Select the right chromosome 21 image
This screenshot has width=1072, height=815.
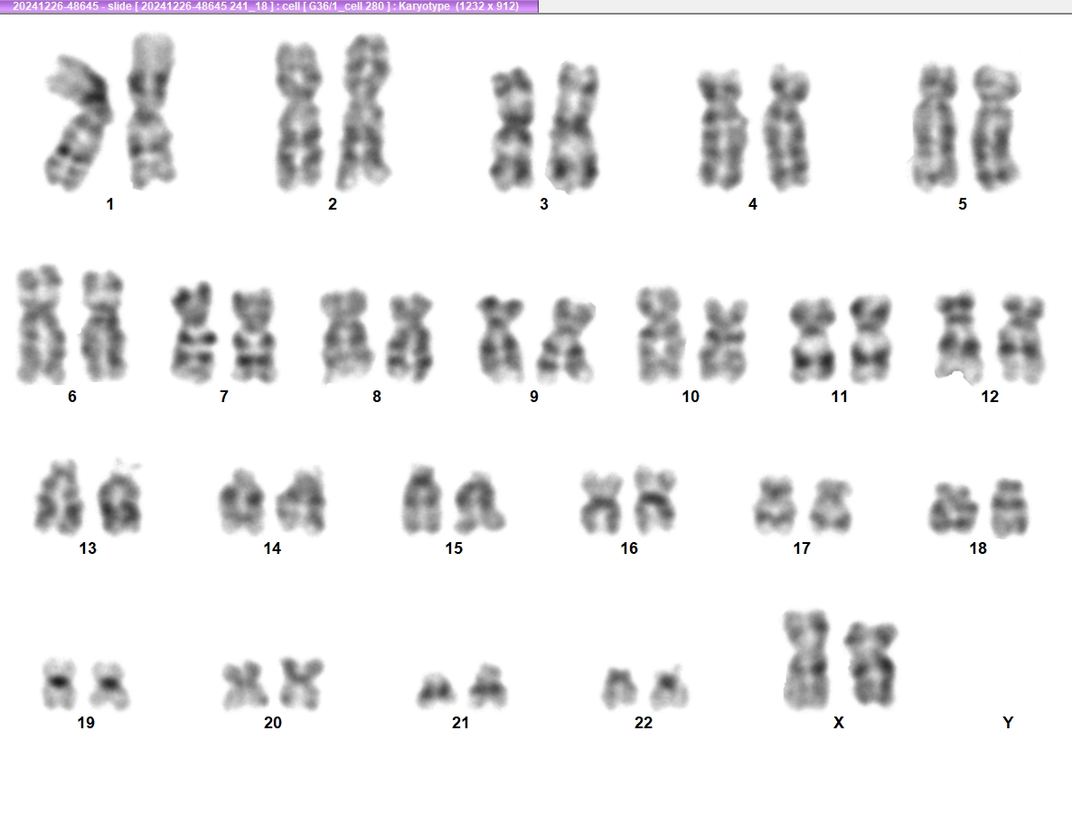point(488,686)
